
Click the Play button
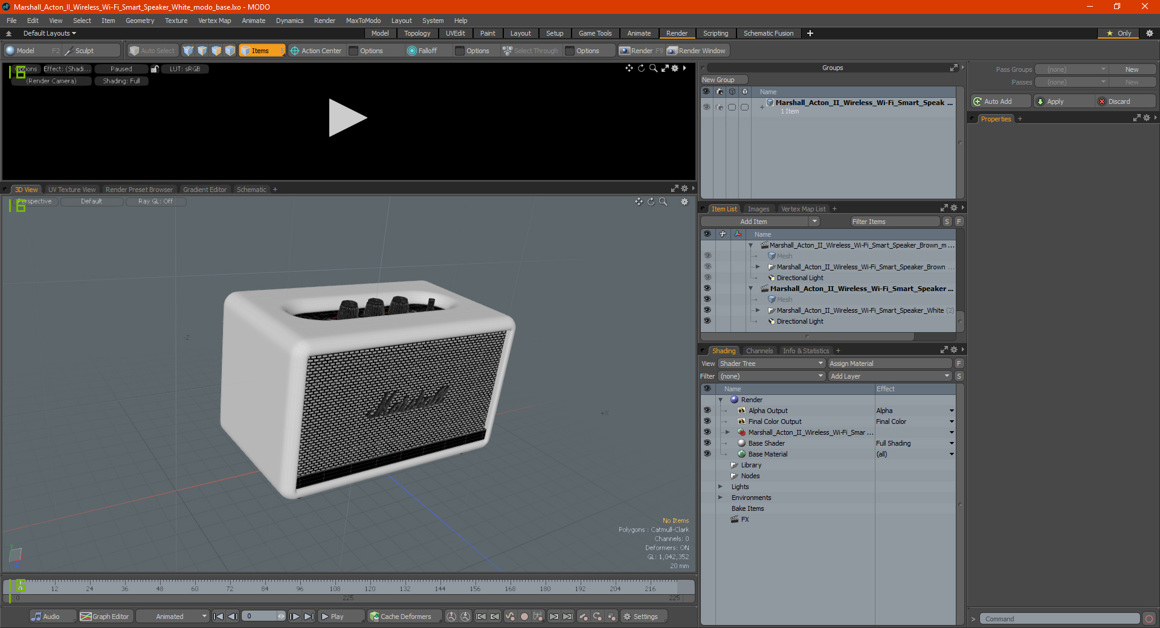click(x=340, y=617)
